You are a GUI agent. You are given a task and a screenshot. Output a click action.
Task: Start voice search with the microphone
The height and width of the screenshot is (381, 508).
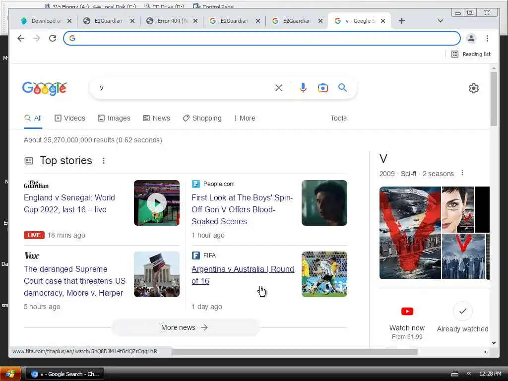click(x=303, y=88)
